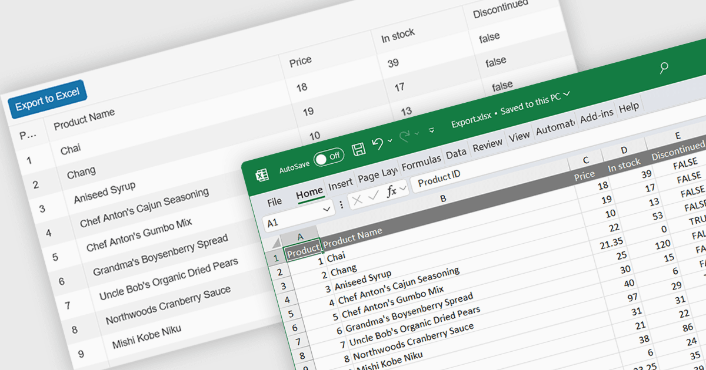Click the Select All triangle corner

point(275,243)
